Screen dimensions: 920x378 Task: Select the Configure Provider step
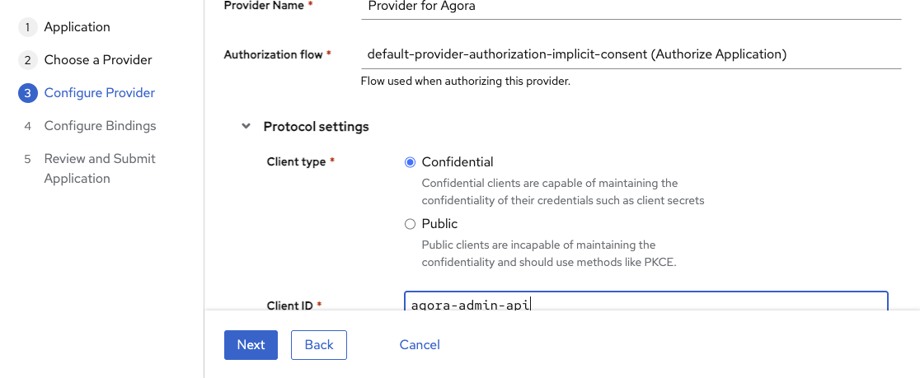point(99,93)
